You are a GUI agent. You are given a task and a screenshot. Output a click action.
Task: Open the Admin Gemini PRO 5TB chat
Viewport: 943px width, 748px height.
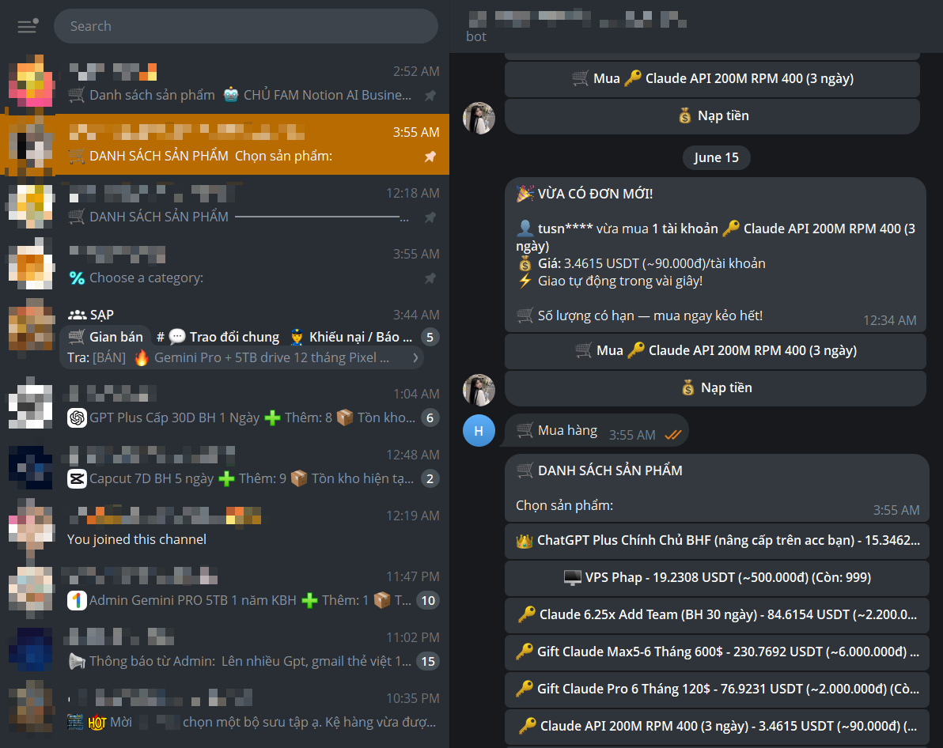[x=225, y=588]
